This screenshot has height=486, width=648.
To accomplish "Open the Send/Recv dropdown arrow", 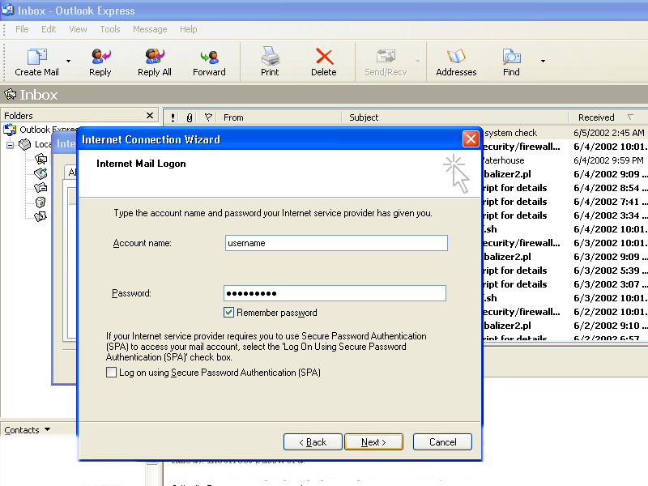I will 417,62.
